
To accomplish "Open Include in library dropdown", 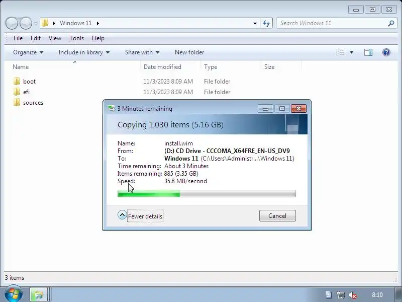I will pyautogui.click(x=84, y=52).
